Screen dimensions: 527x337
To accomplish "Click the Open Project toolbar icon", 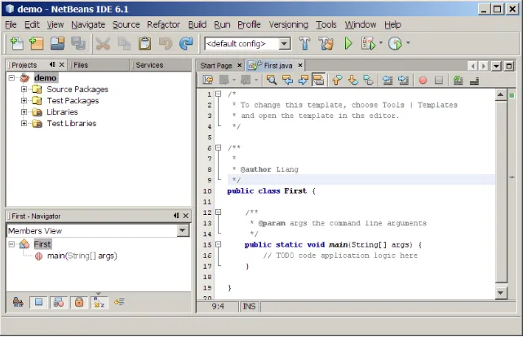I will (x=57, y=44).
